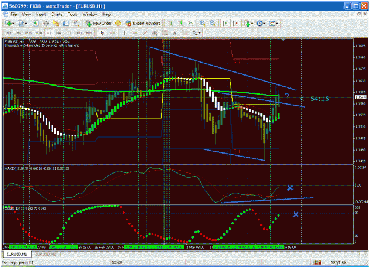370x267 pixels.
Task: Select the M5 timeframe
Action: click(x=18, y=33)
